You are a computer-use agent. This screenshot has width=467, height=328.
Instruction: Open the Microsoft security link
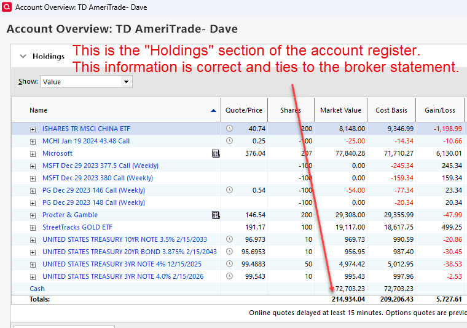pos(58,153)
